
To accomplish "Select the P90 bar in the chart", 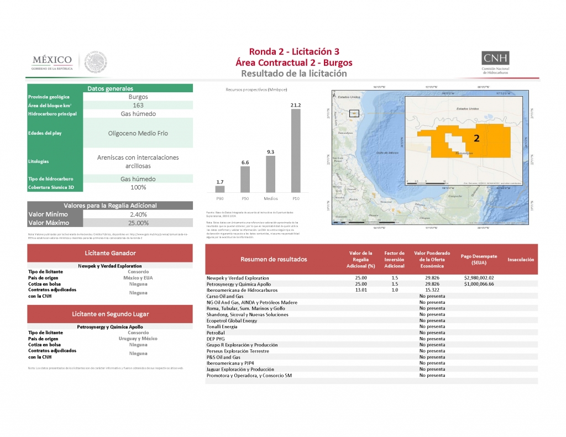I will [220, 188].
